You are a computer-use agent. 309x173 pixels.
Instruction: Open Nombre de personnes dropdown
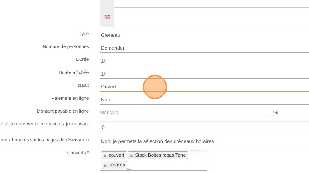pos(204,48)
